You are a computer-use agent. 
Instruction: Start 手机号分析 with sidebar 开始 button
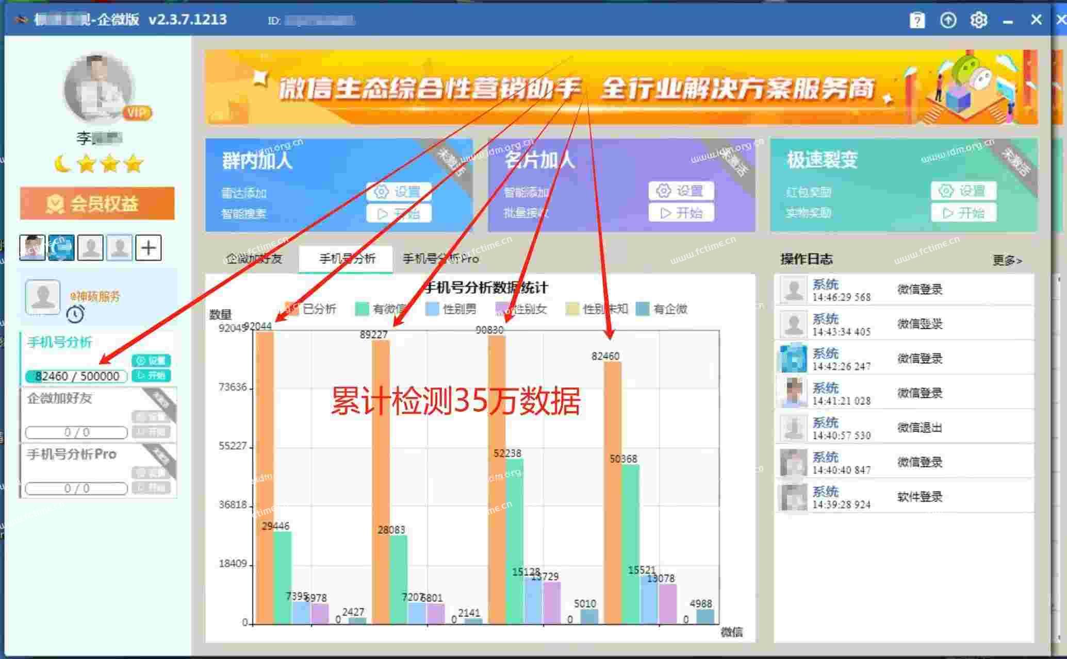[151, 376]
